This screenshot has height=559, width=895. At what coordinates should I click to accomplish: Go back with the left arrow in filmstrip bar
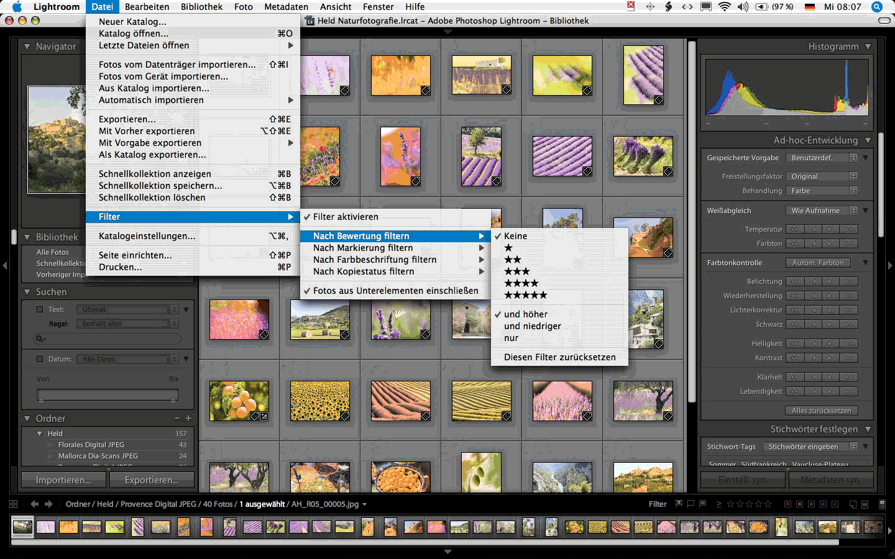(x=35, y=504)
